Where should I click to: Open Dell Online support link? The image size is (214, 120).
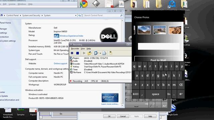point(61,64)
